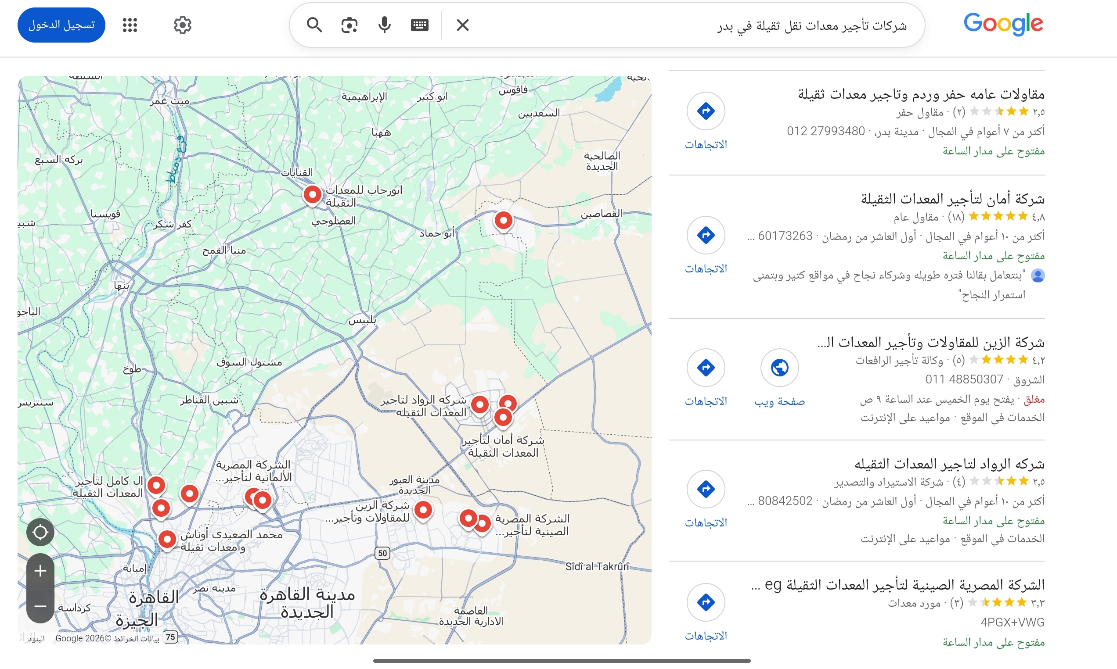Click the بيانات الخرائط ©2026 Google attribution
This screenshot has height=669, width=1117.
pos(108,638)
